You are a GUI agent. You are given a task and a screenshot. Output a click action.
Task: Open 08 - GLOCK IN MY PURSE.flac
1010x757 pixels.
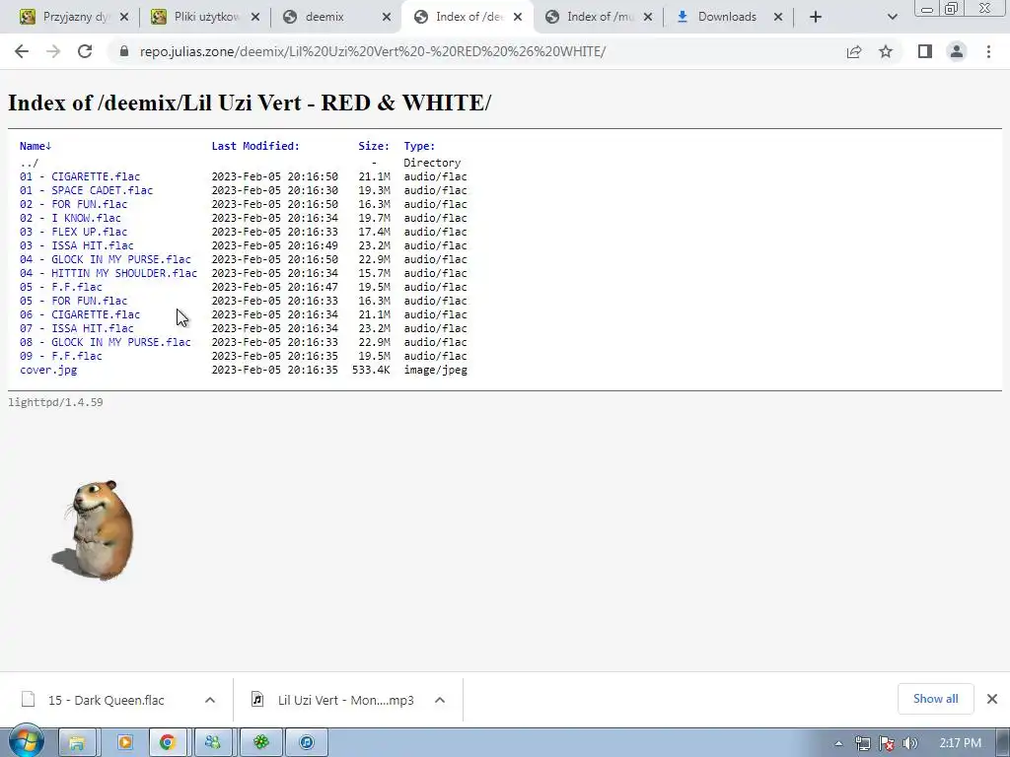click(105, 342)
